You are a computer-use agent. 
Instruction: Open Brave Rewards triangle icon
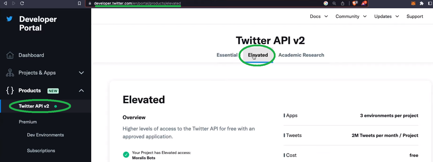tap(363, 4)
